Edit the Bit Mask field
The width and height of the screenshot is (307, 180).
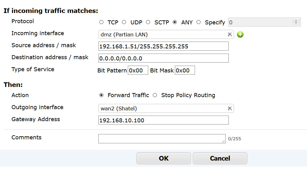185,70
